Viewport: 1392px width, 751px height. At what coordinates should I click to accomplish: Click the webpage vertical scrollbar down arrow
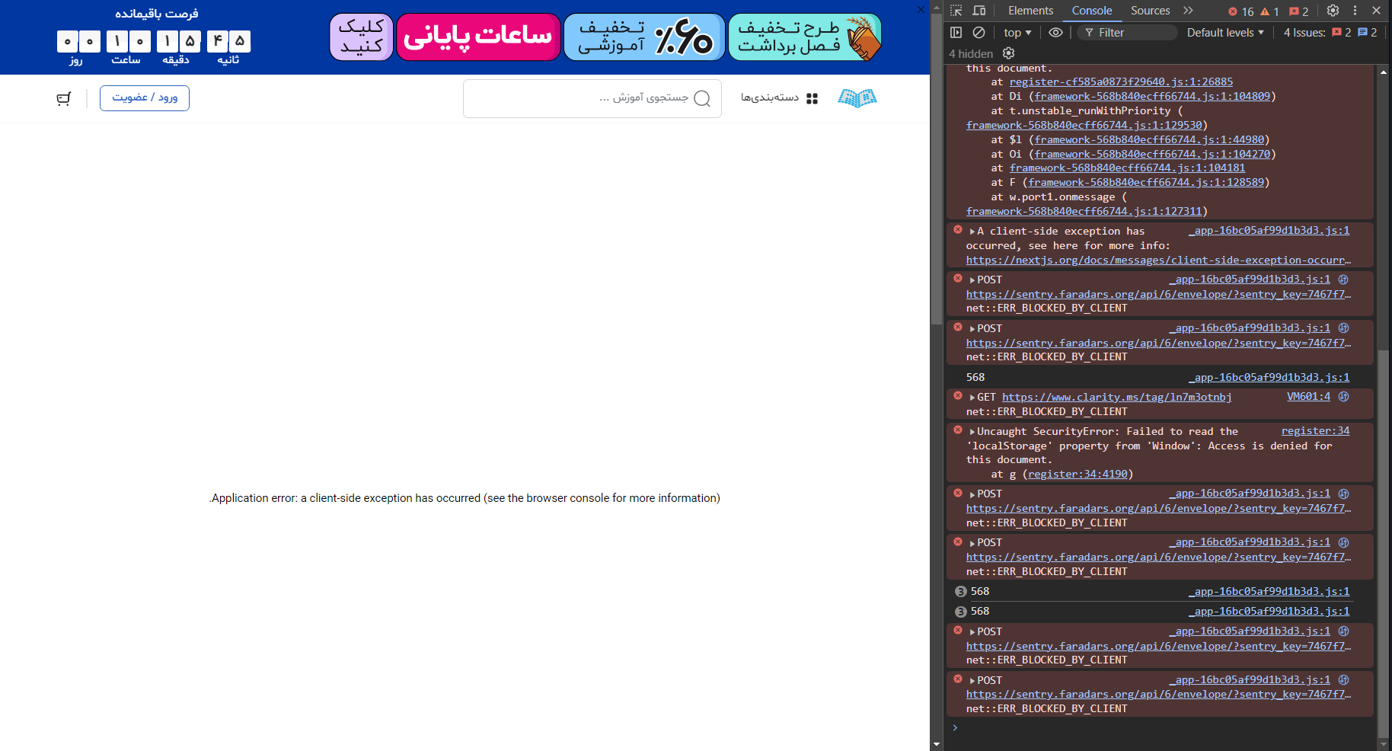tap(937, 744)
